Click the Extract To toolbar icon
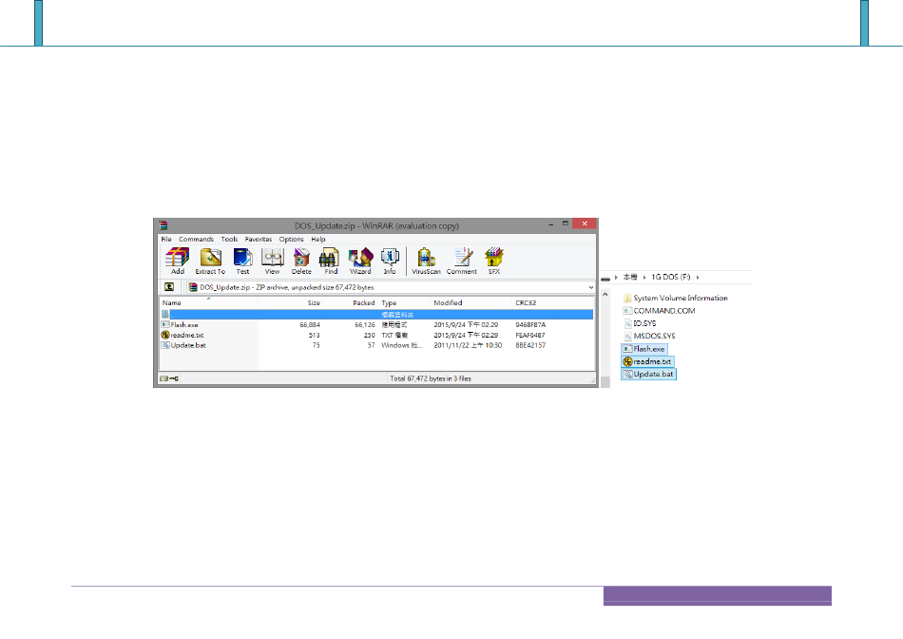This screenshot has width=903, height=639. click(210, 261)
